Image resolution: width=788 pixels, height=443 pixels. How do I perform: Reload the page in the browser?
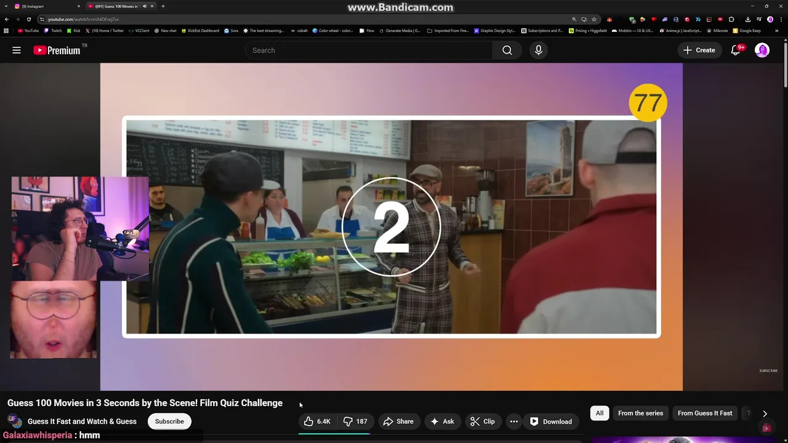coord(29,19)
